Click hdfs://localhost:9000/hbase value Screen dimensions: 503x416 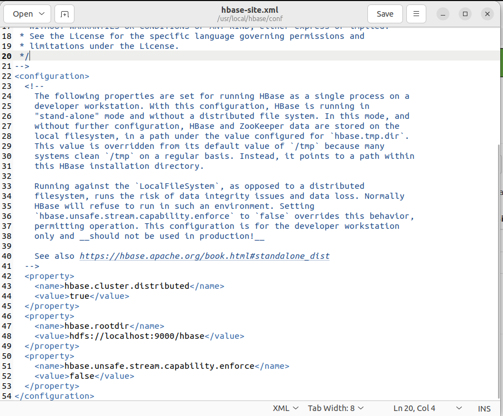[137, 336]
